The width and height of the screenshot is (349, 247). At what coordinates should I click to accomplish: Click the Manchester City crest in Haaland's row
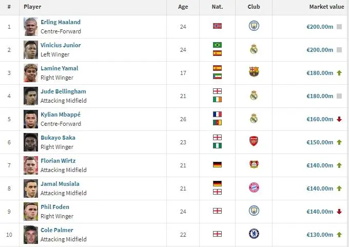click(254, 26)
